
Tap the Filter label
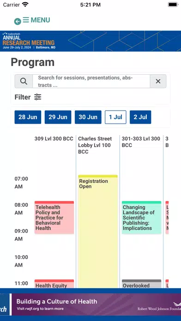click(x=23, y=97)
